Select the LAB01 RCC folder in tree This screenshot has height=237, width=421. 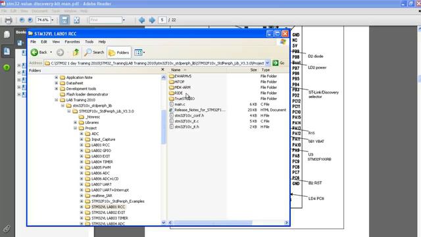pyautogui.click(x=98, y=145)
